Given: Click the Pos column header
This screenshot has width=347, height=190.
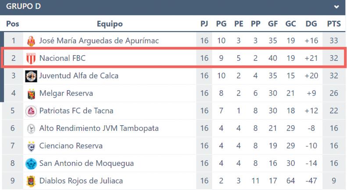Looking at the screenshot, I should click(x=13, y=24).
